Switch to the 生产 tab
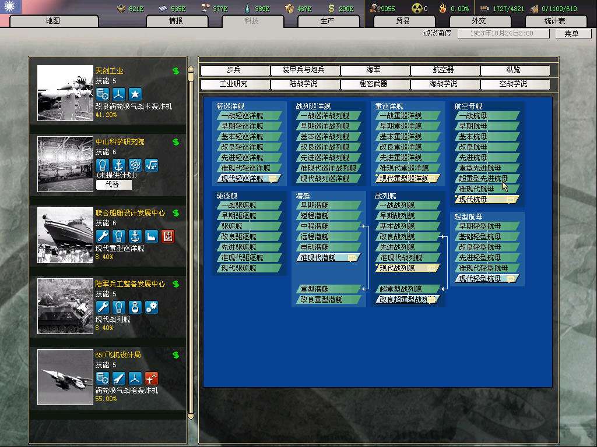 (328, 21)
